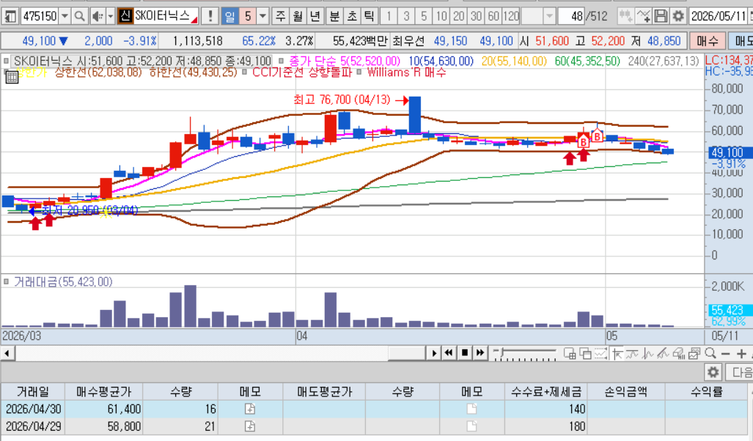Open settings gear above trade table
753x441 pixels.
[x=713, y=372]
